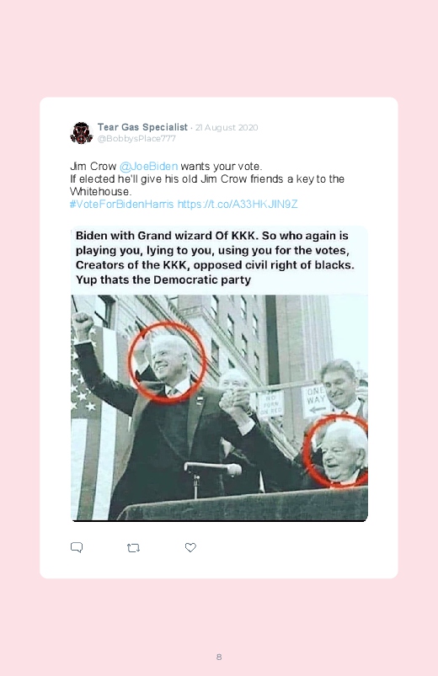
Task: Click the reply speech bubble icon
Action: tap(77, 547)
